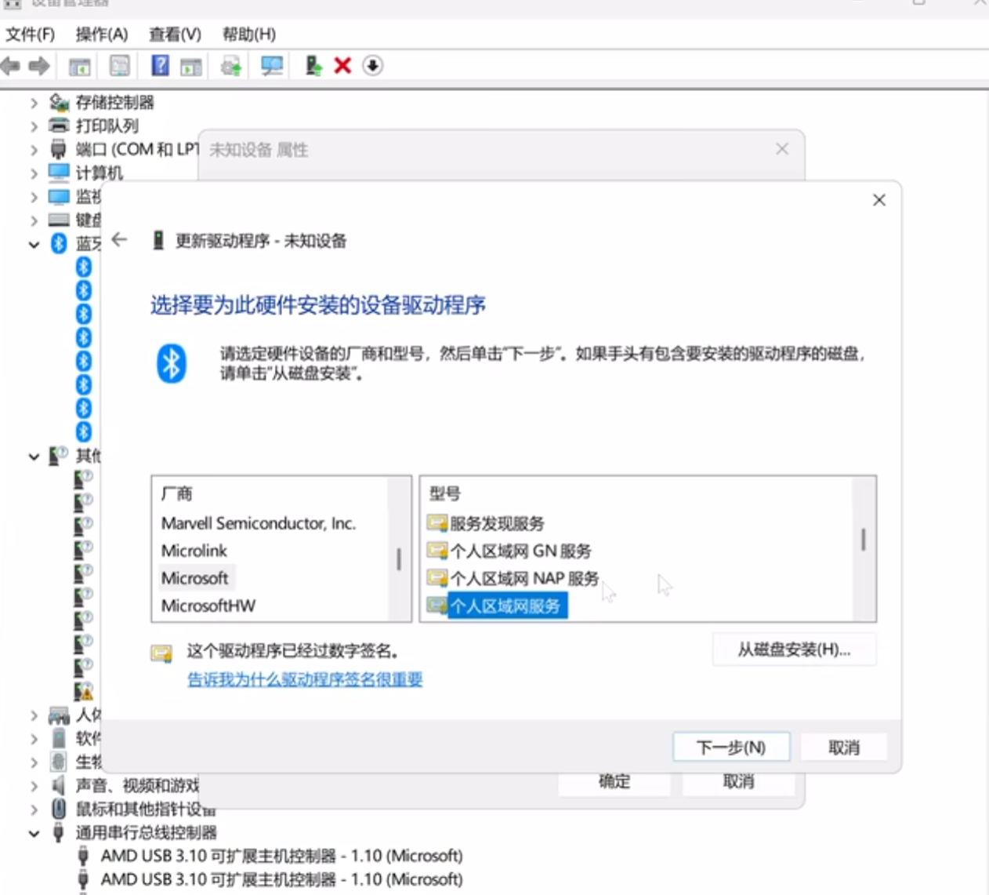Expand the 声音、视频和游戏 node
The height and width of the screenshot is (895, 989).
[x=34, y=785]
